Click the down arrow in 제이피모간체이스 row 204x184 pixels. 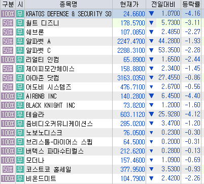point(151,69)
